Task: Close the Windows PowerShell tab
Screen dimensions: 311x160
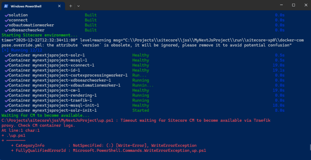Action: click(60, 6)
